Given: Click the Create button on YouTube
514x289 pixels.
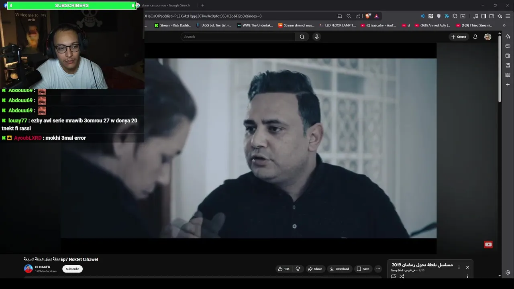Looking at the screenshot, I should tap(458, 37).
